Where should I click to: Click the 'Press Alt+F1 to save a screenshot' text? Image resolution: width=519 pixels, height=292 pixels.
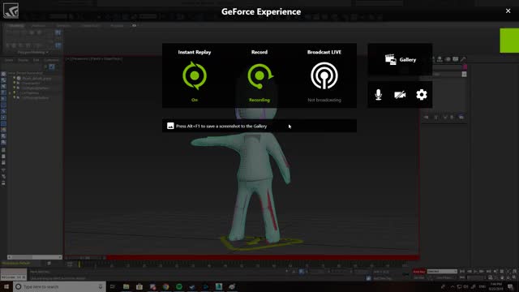pyautogui.click(x=221, y=127)
